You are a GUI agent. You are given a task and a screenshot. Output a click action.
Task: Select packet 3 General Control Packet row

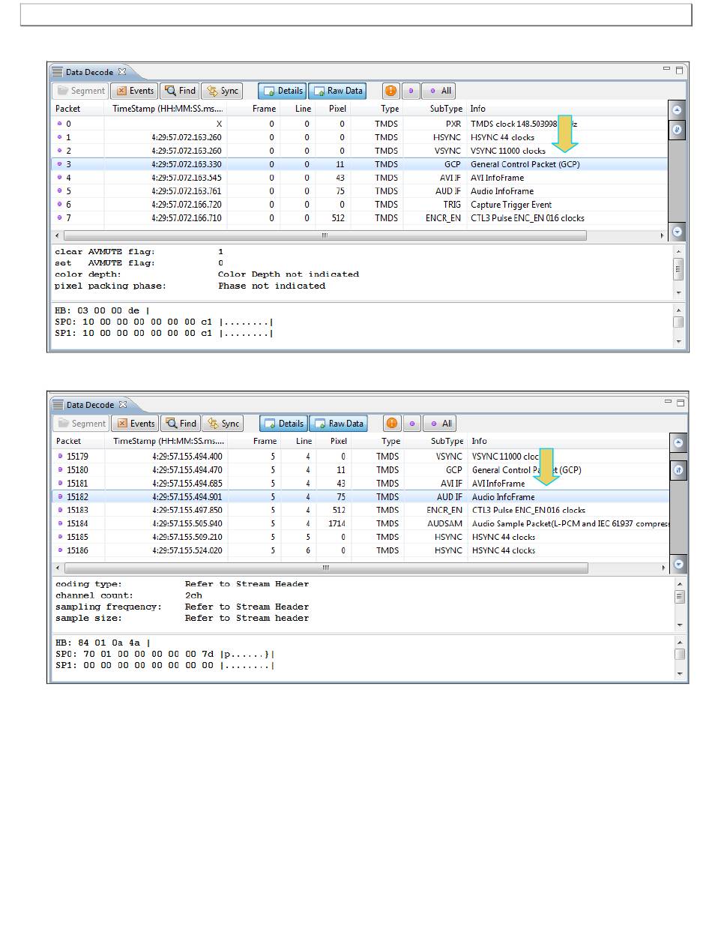[360, 164]
